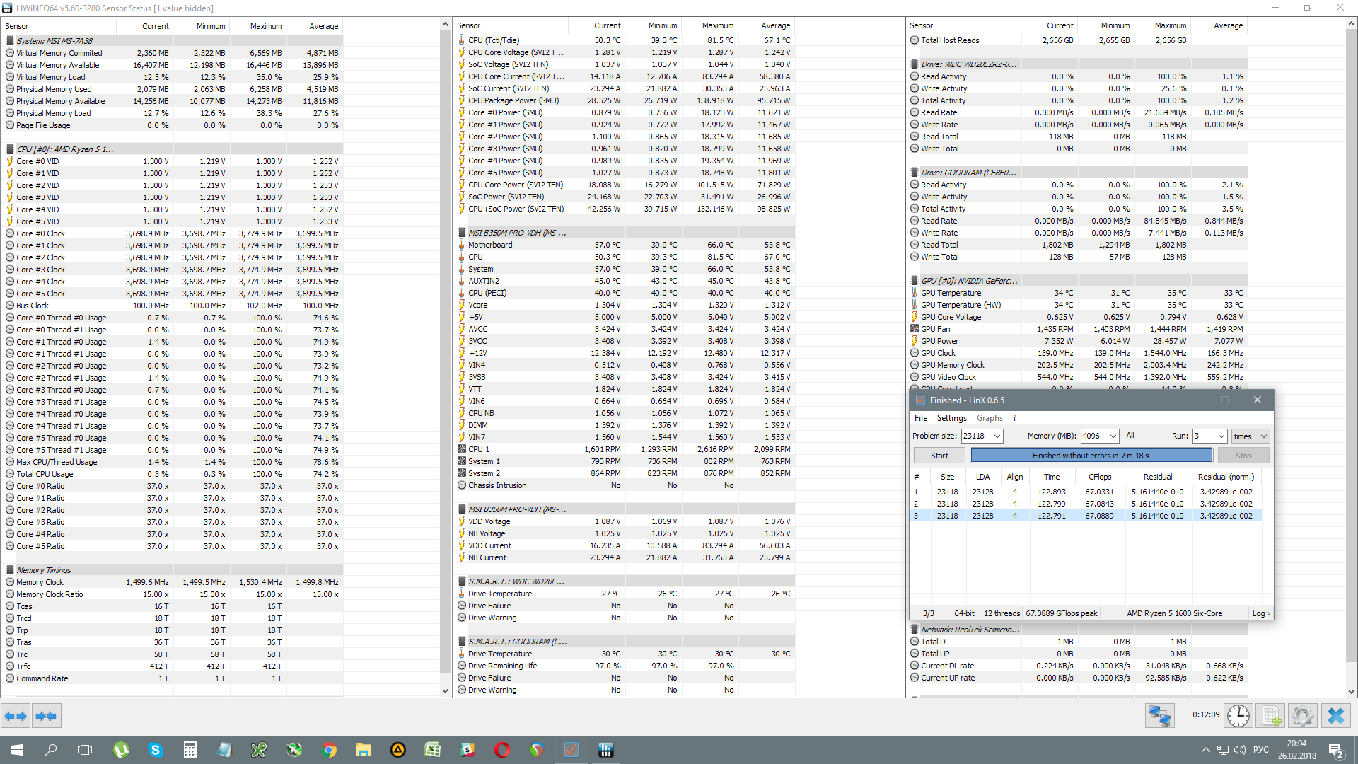
Task: Expand the Problem size dropdown
Action: pyautogui.click(x=997, y=436)
